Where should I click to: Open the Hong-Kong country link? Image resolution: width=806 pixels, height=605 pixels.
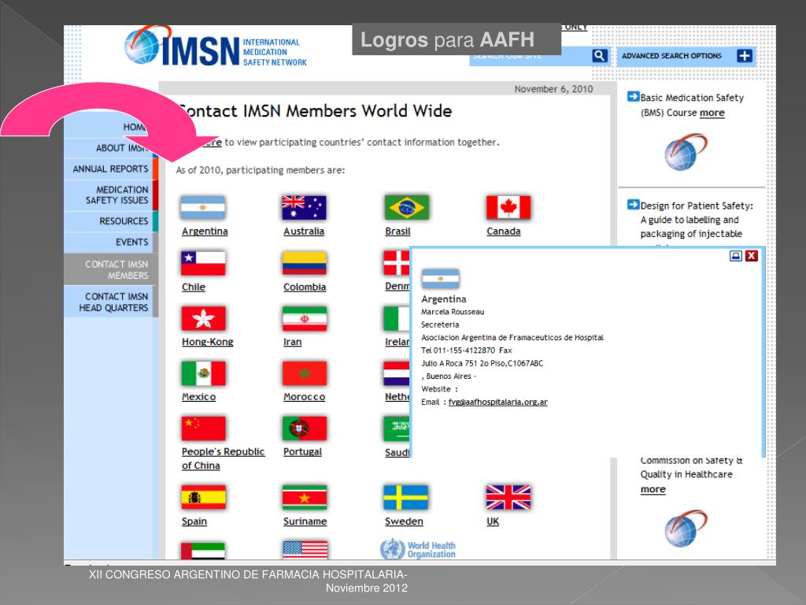coord(208,342)
